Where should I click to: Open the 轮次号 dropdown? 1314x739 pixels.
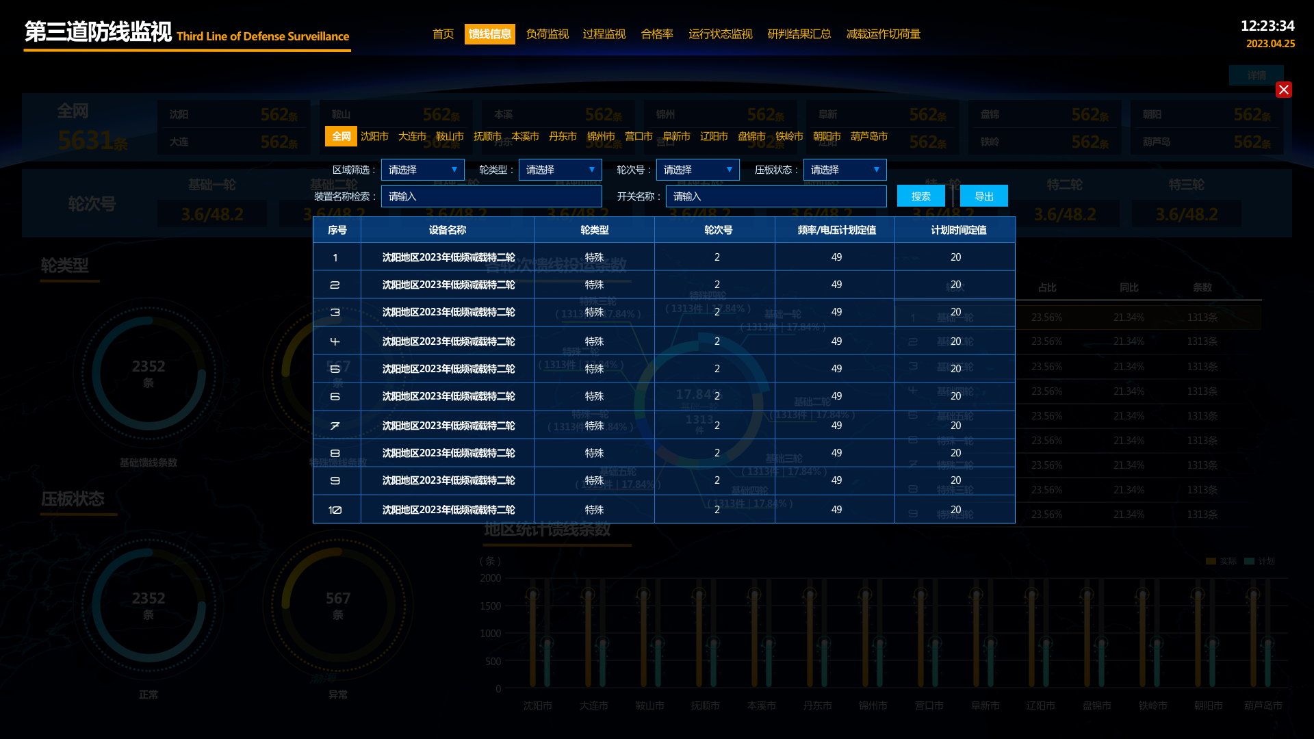point(697,170)
